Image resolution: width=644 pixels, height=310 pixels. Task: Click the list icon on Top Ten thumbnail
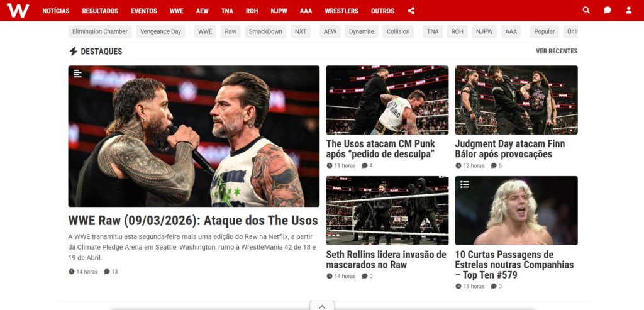click(x=465, y=184)
